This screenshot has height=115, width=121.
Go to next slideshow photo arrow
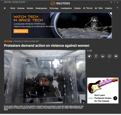83,74
